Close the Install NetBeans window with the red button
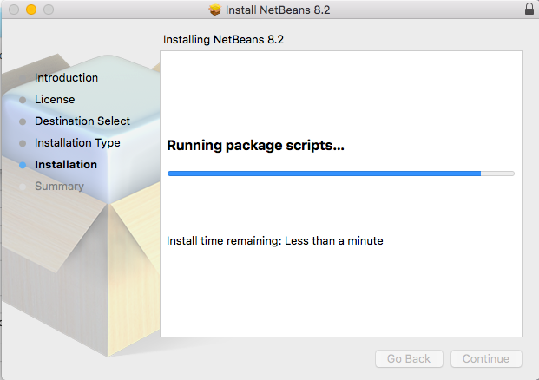This screenshot has height=380, width=539. (x=13, y=10)
